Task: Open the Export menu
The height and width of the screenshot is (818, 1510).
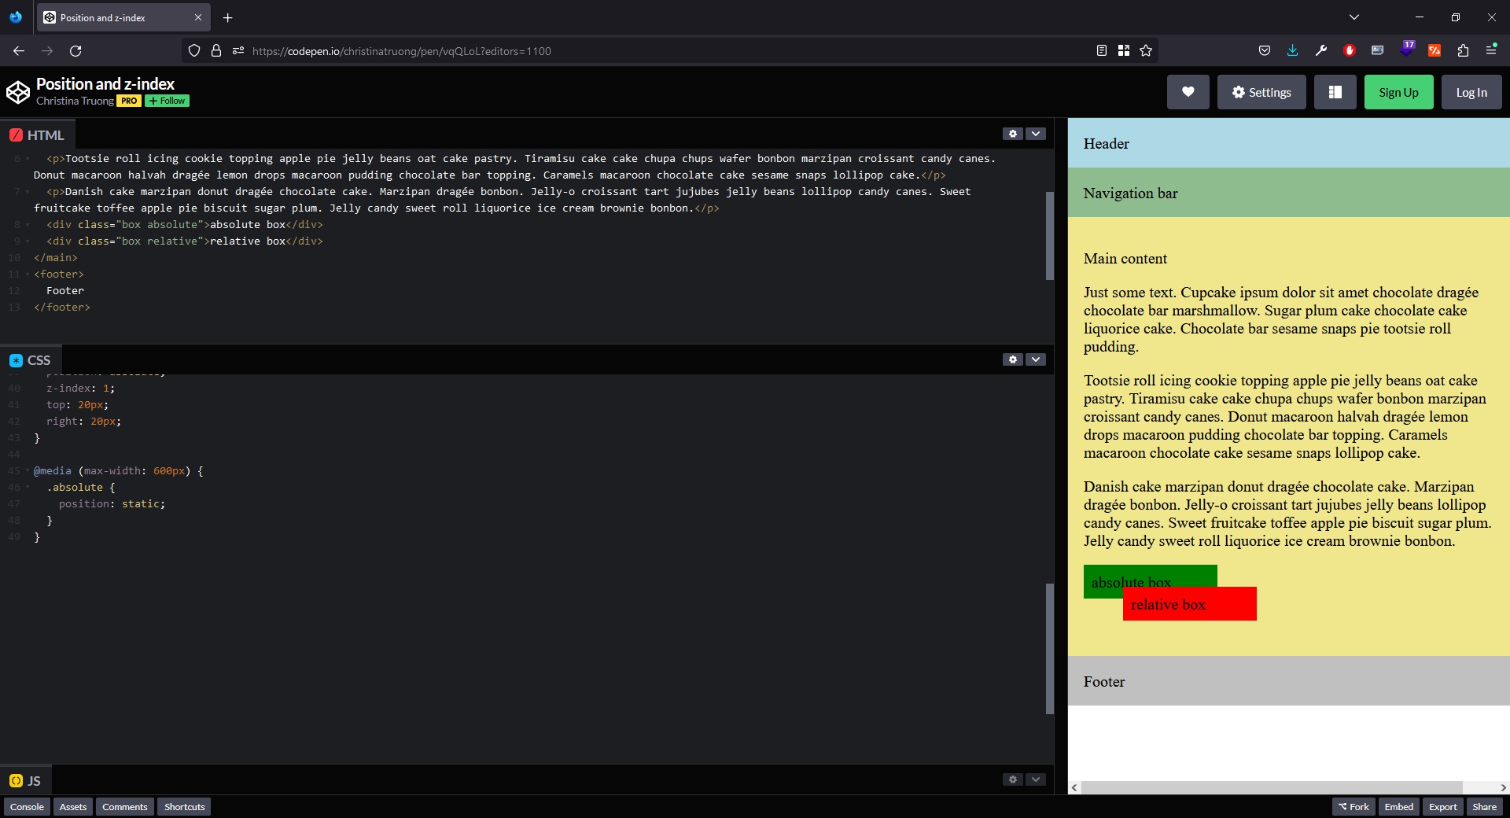Action: [1443, 807]
